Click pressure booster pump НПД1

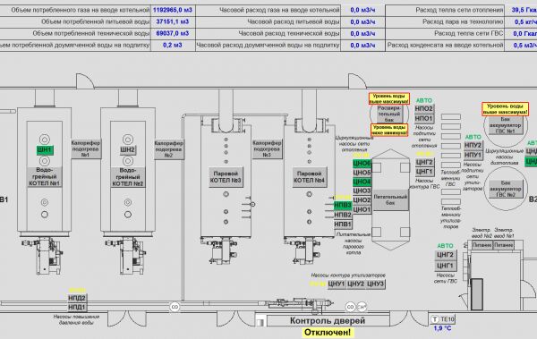click(x=77, y=307)
